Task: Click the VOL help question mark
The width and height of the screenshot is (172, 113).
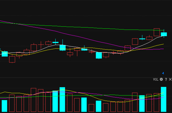Action: tap(166, 79)
